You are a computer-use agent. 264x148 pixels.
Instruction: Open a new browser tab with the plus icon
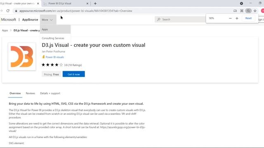[x=95, y=4]
